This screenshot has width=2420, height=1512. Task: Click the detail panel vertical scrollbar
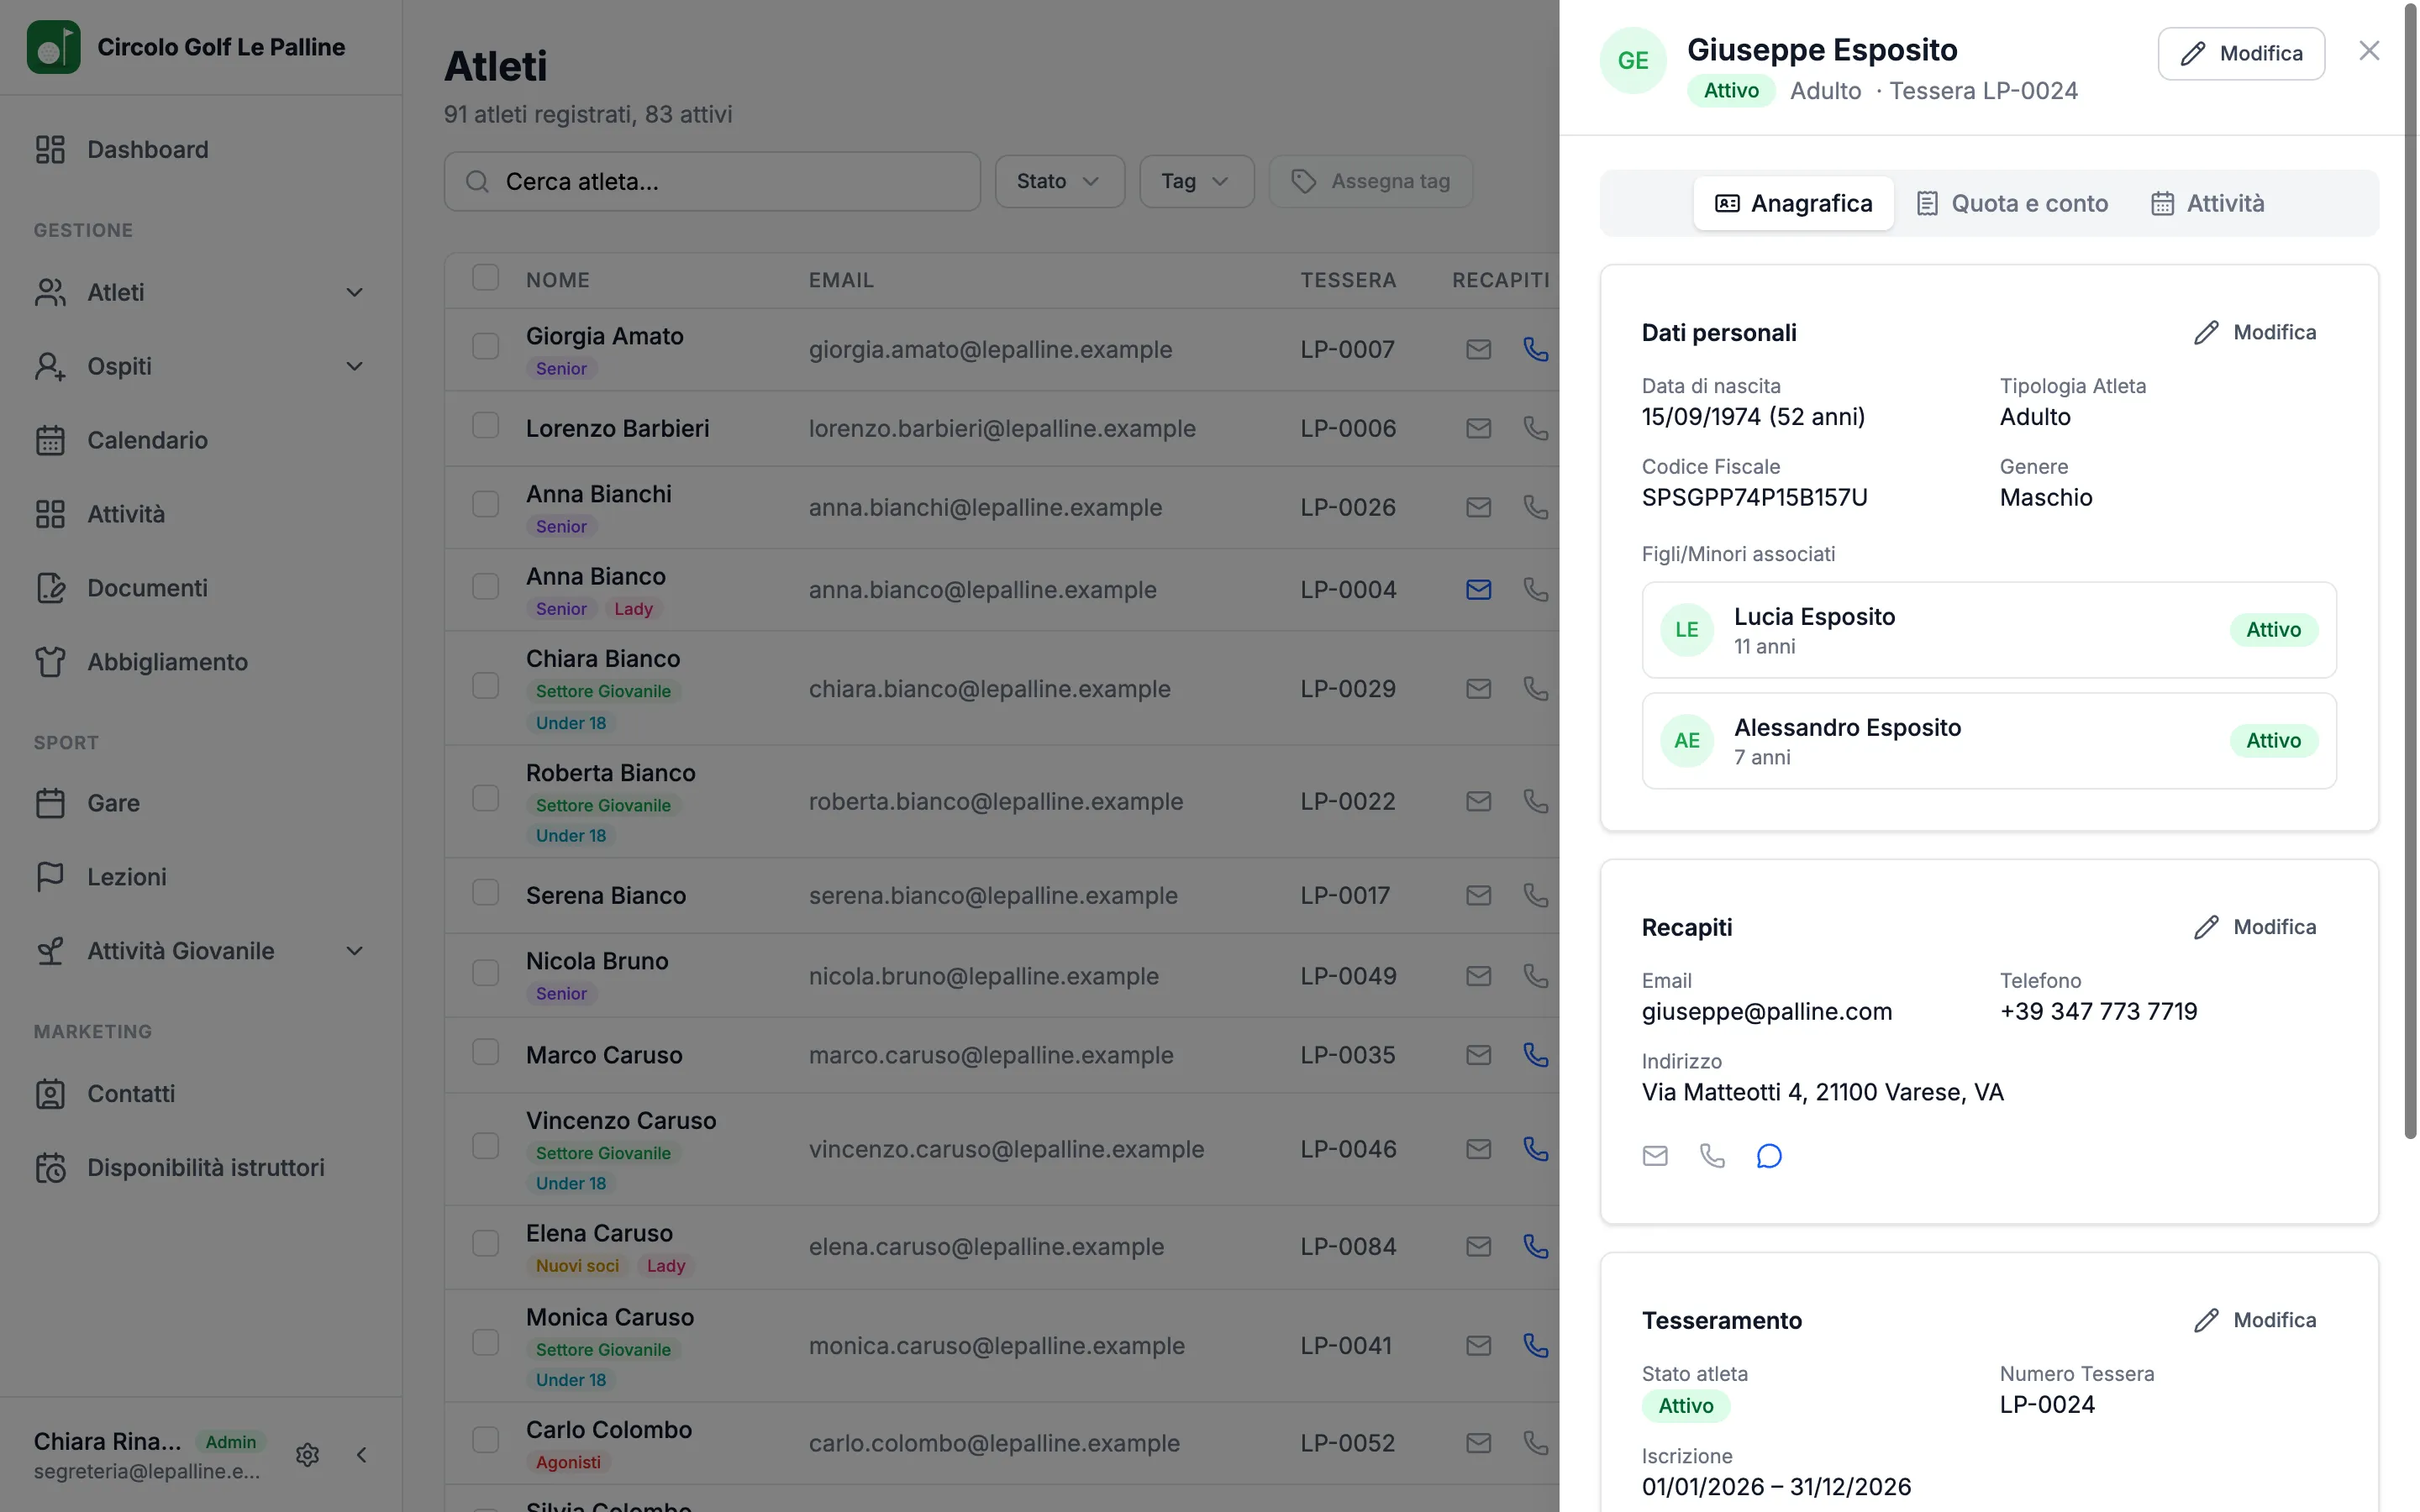[x=2410, y=570]
